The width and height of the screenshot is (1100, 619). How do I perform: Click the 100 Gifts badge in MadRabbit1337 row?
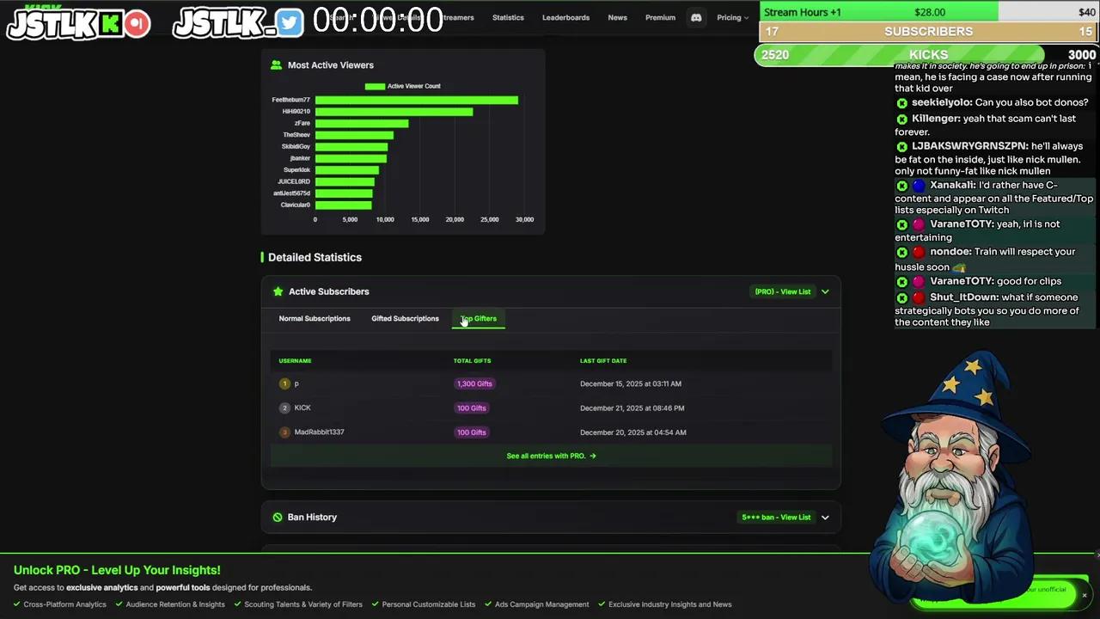pos(472,432)
